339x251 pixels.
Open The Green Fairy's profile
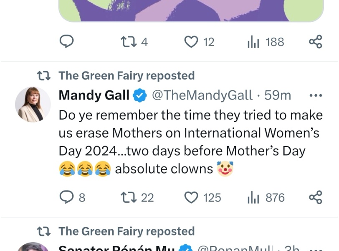[126, 75]
